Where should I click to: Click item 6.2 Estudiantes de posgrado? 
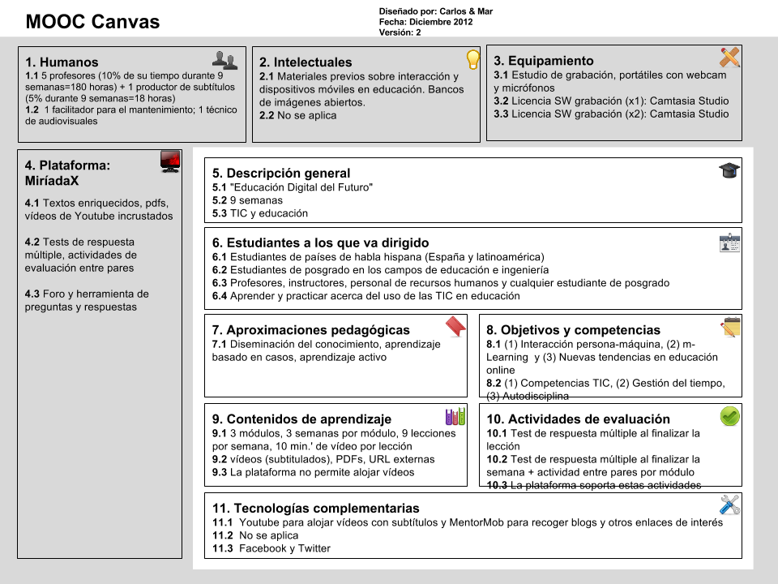pos(381,269)
